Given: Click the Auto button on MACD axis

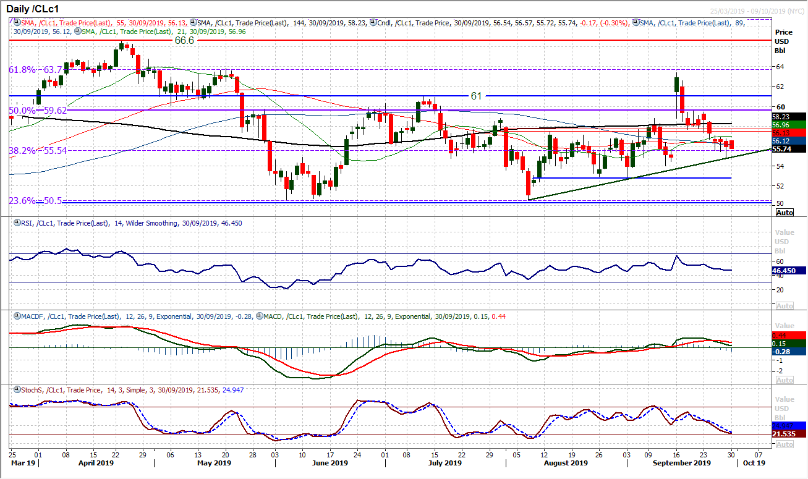Looking at the screenshot, I should 784,380.
